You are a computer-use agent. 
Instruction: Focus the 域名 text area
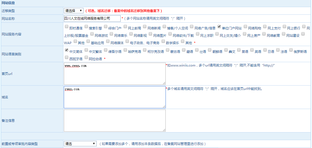point(115,97)
